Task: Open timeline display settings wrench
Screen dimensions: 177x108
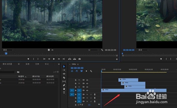Action: (x=91, y=71)
